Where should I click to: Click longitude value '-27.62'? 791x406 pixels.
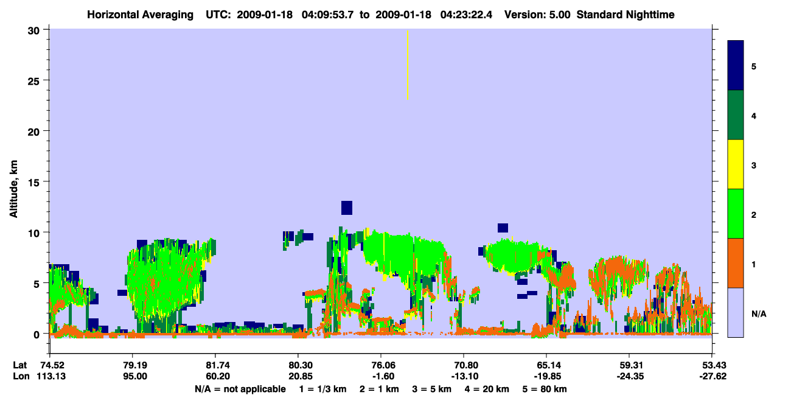[x=712, y=376]
